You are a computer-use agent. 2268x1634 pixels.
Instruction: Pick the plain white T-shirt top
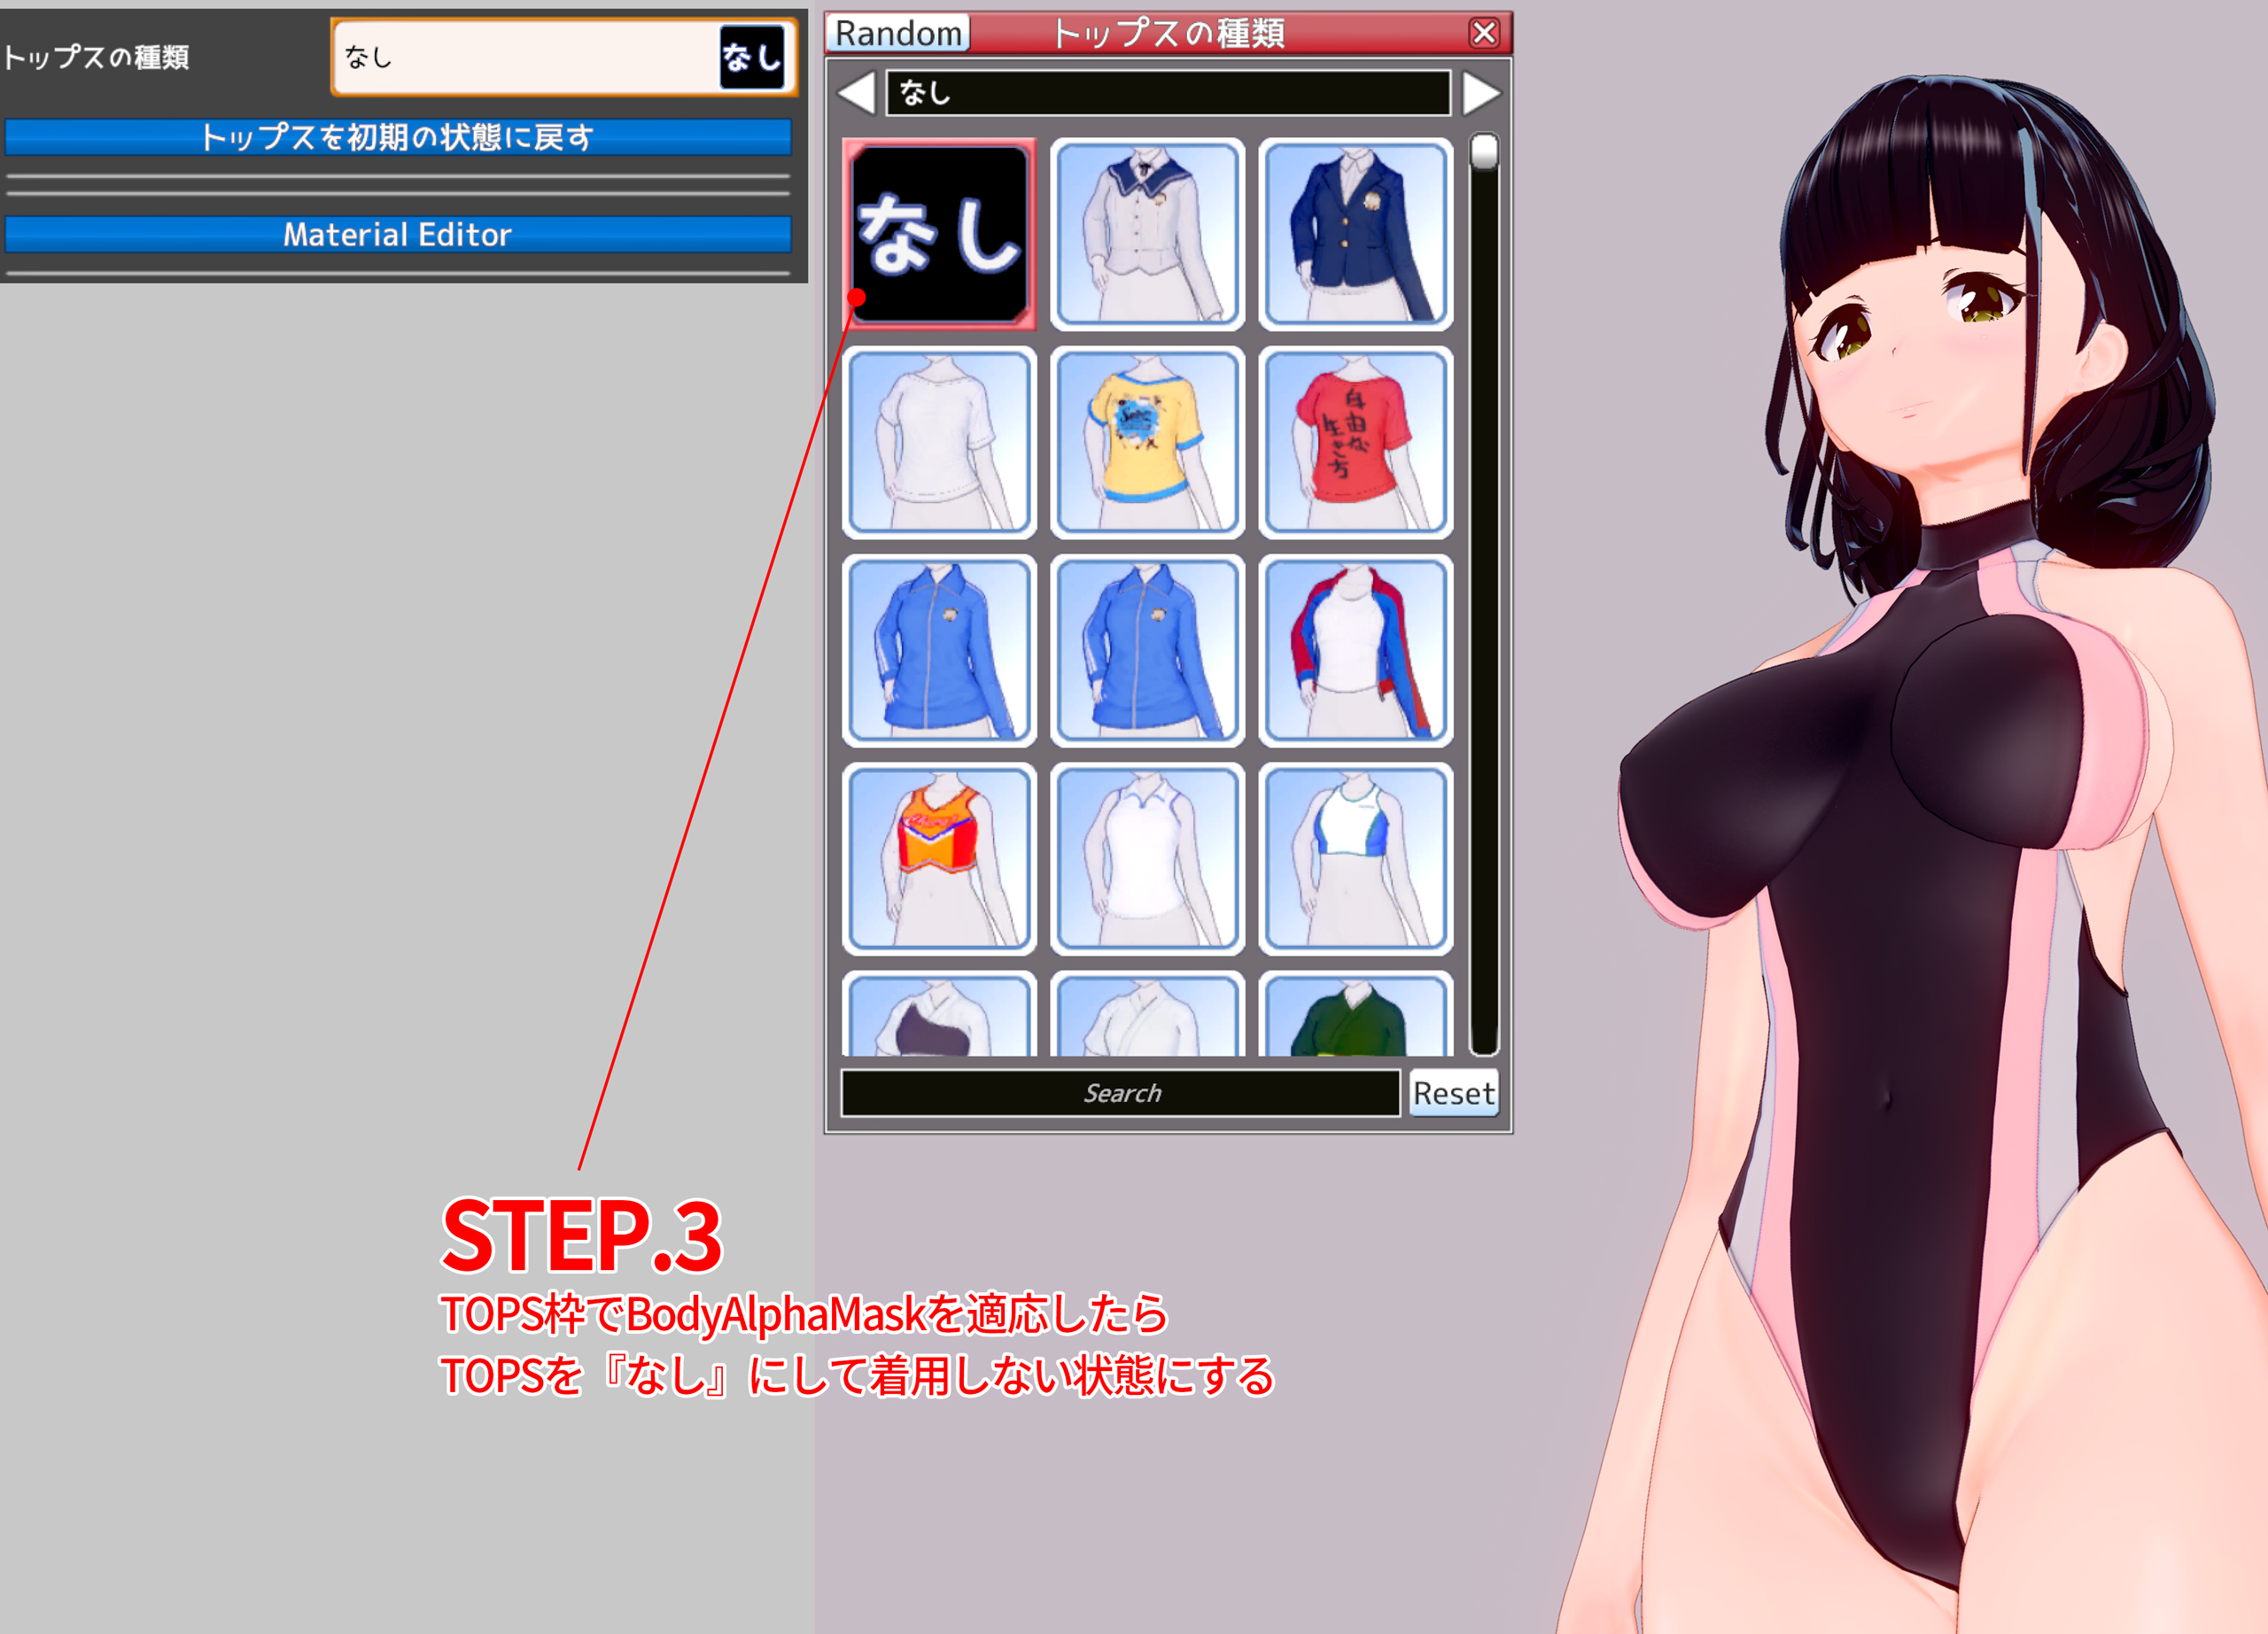pos(939,443)
